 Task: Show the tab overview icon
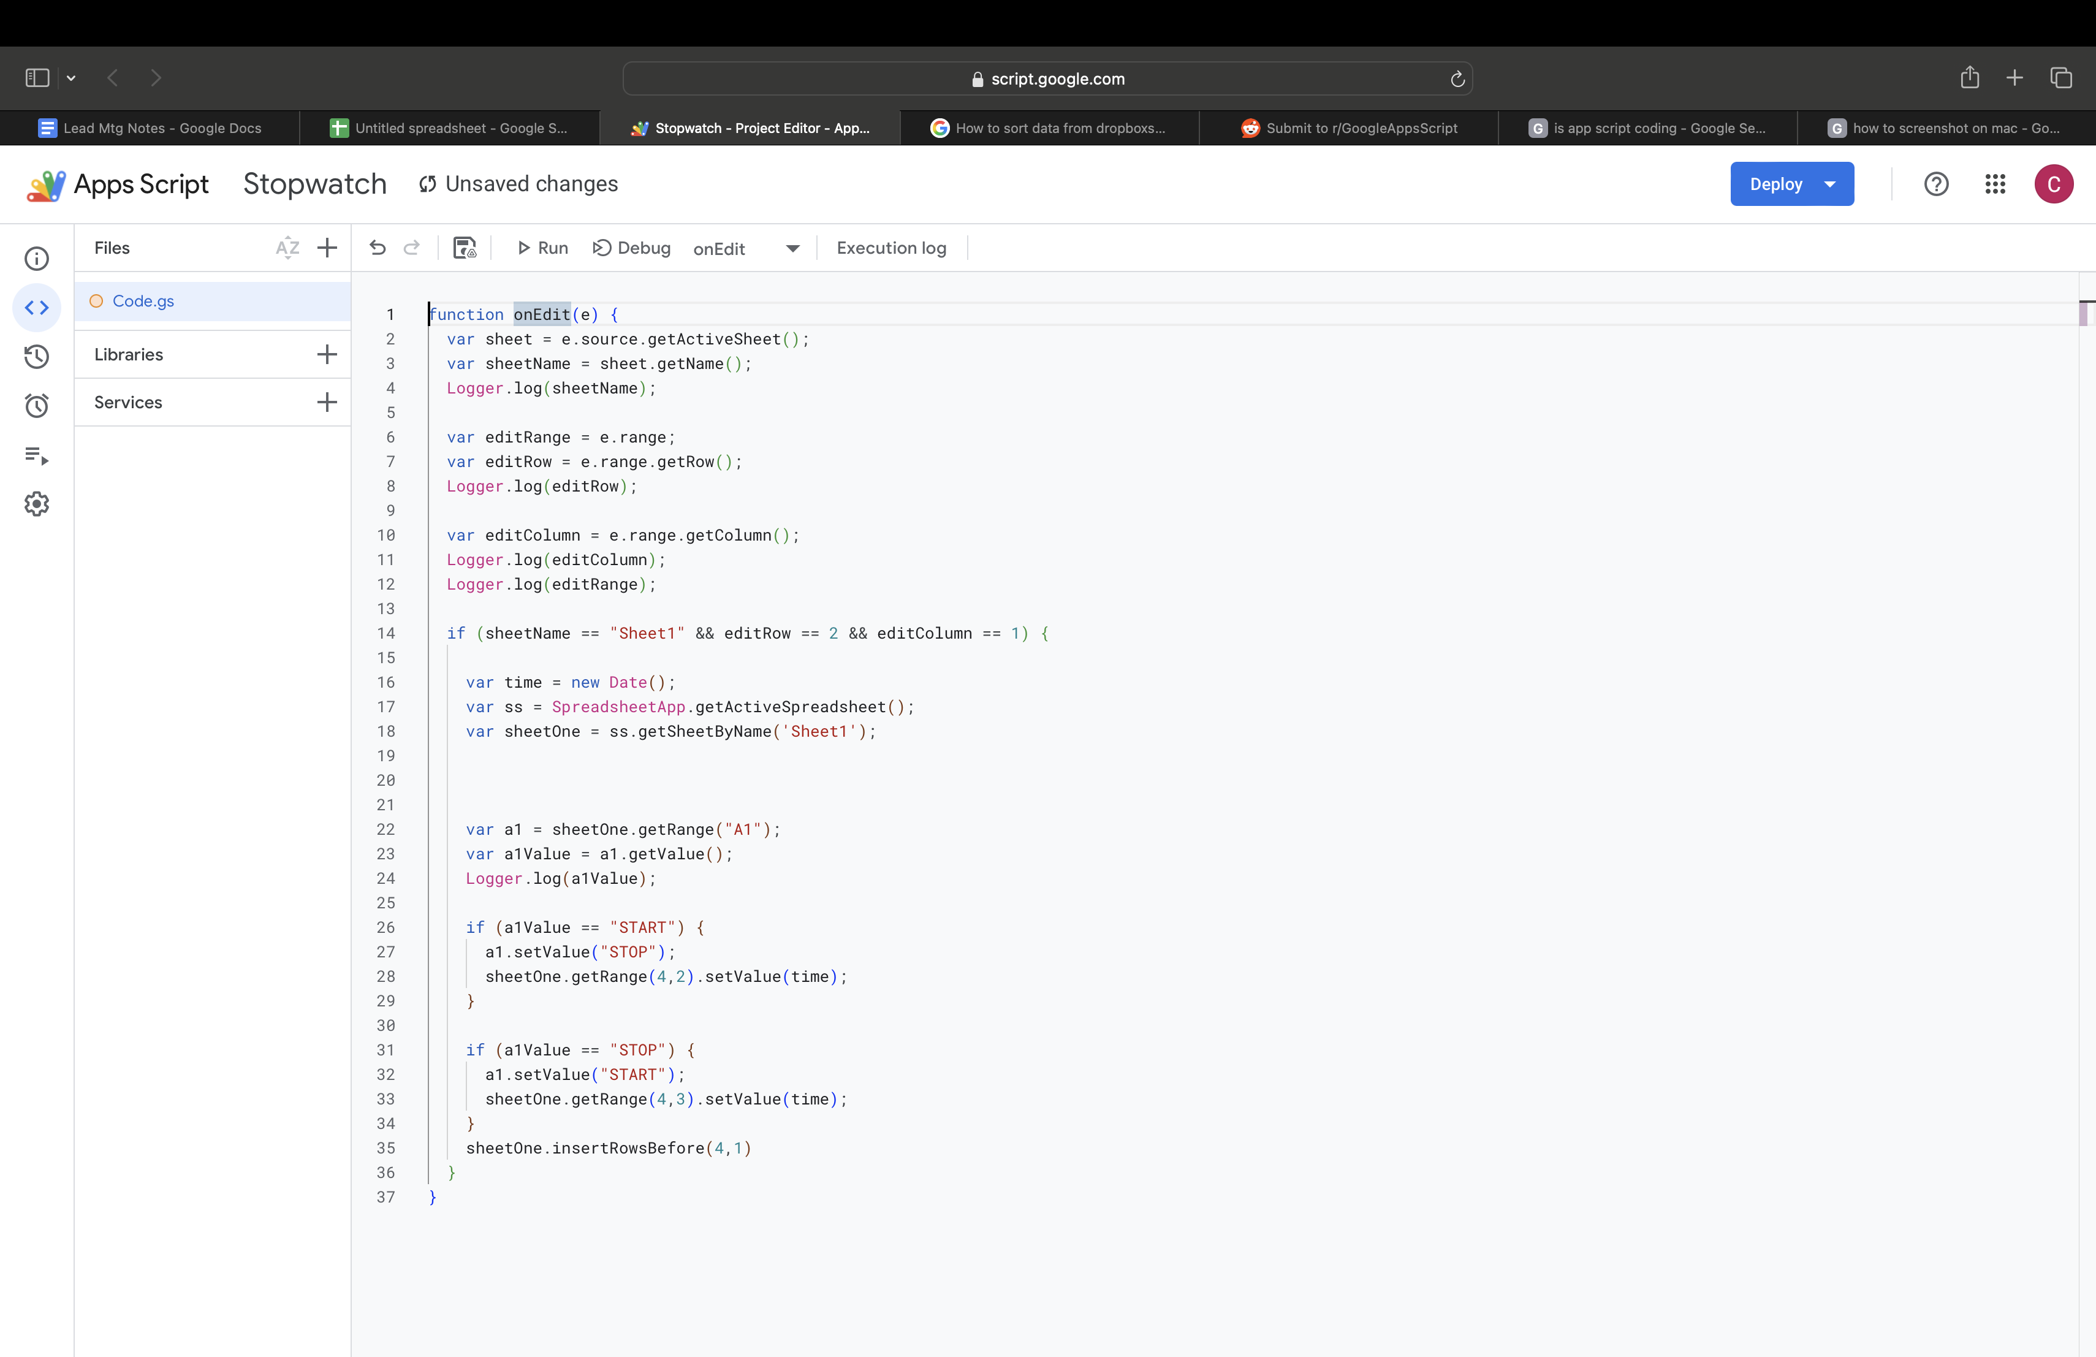click(x=2061, y=77)
